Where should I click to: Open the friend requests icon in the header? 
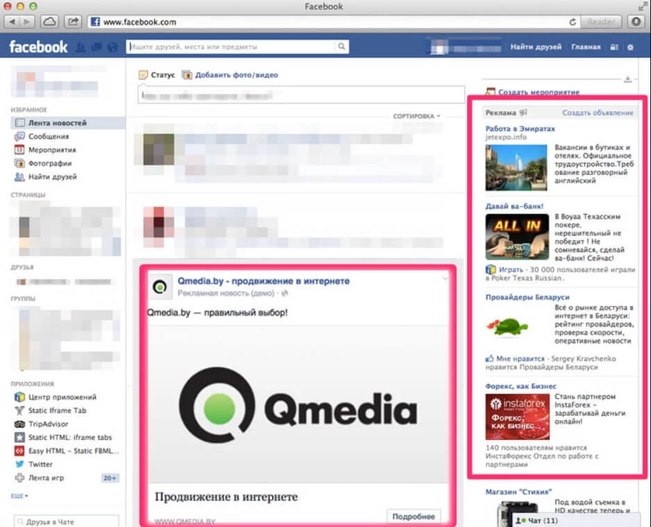point(81,47)
